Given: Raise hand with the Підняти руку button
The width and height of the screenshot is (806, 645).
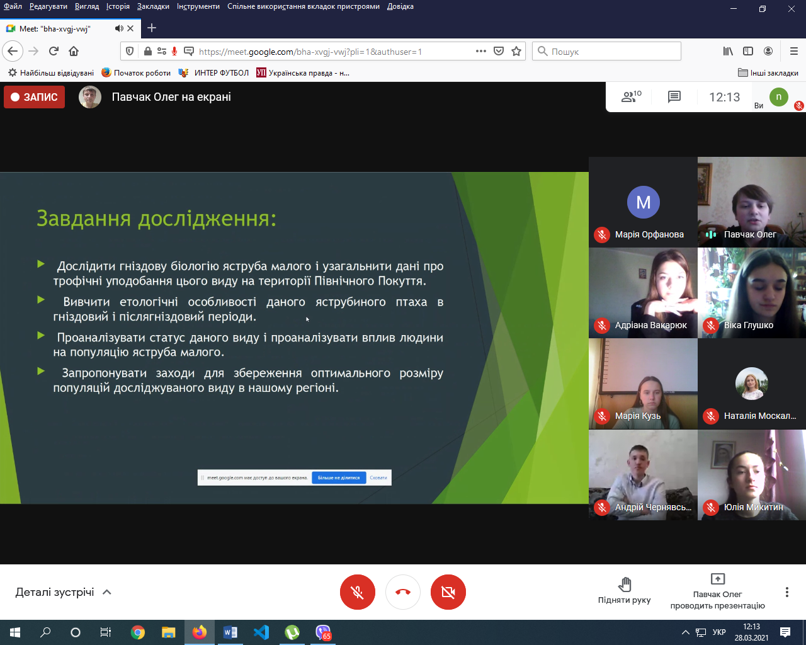Looking at the screenshot, I should [624, 590].
